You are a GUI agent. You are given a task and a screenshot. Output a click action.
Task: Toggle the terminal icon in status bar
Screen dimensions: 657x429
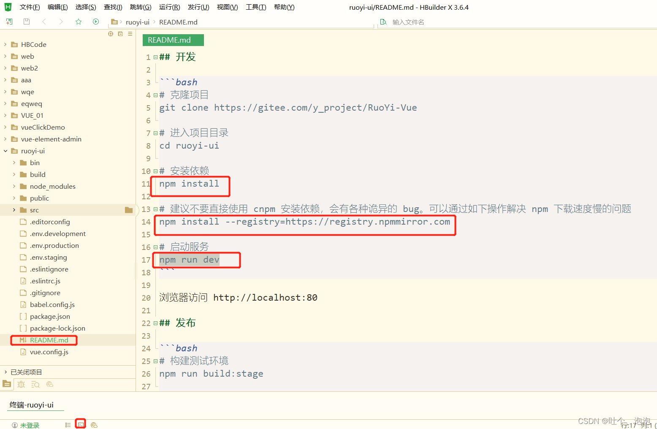coord(81,424)
